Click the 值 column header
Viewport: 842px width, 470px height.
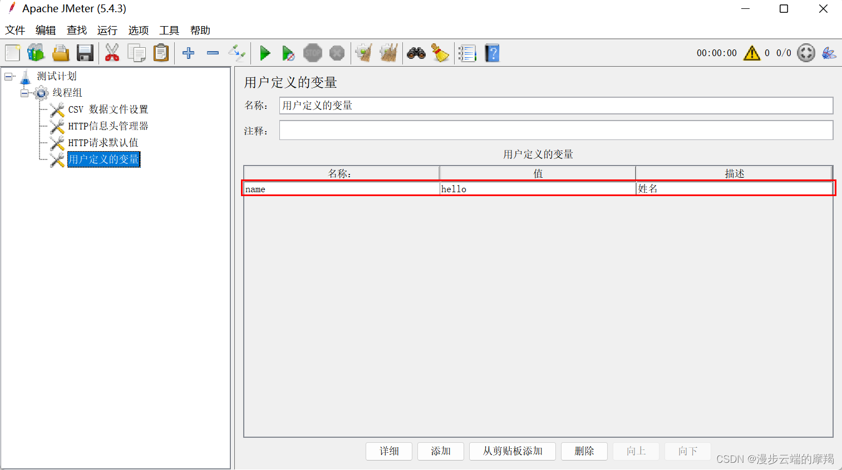tap(538, 173)
